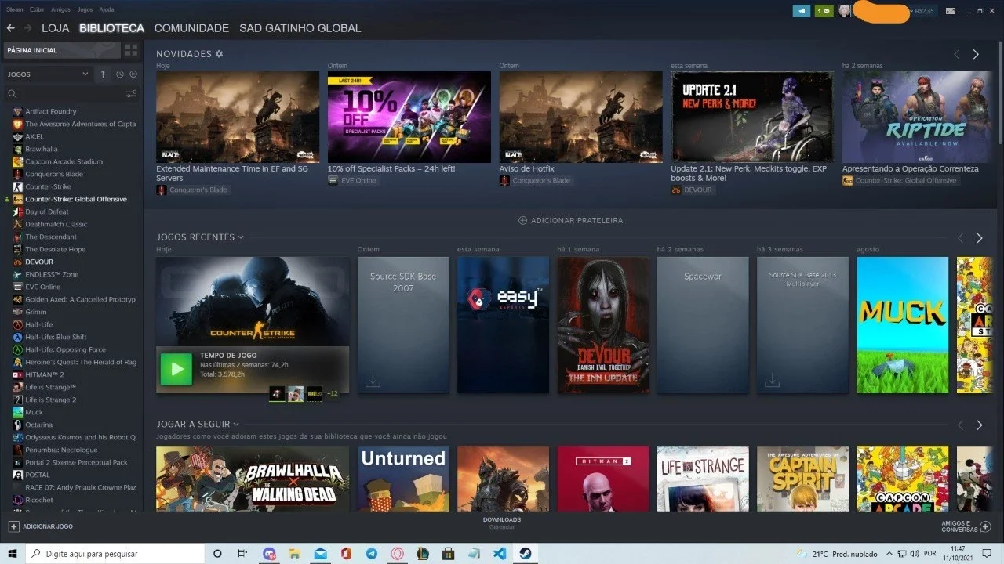Click Adicionar Prateleira button

(571, 221)
